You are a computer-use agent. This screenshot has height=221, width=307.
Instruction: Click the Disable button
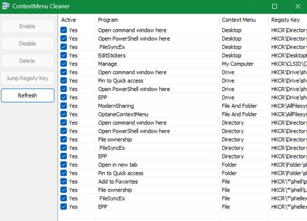point(28,43)
